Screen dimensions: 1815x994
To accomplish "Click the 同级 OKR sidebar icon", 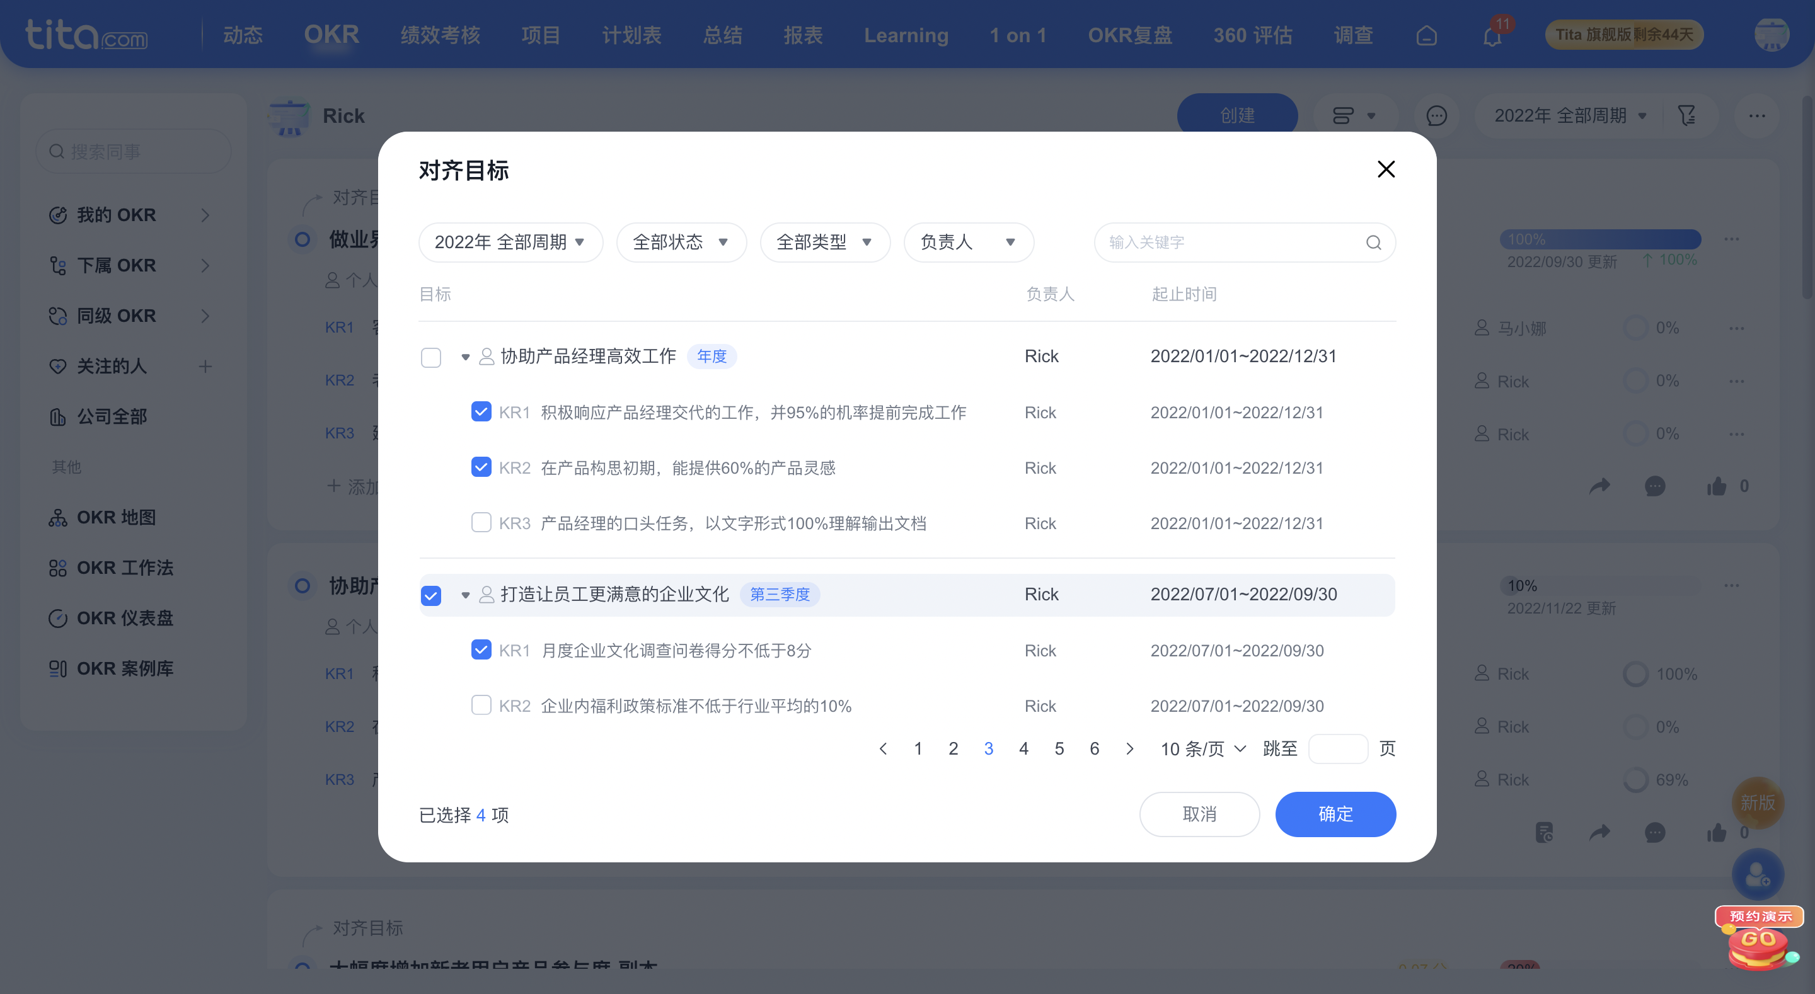I will pyautogui.click(x=58, y=316).
